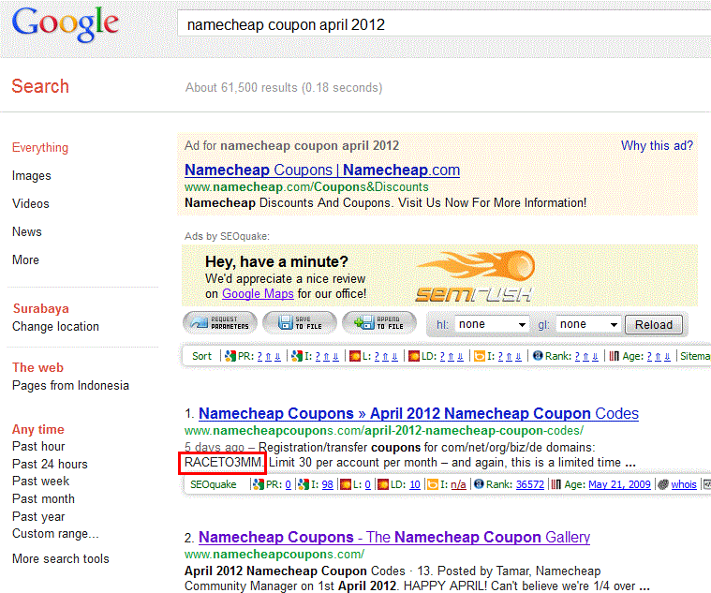Viewport: 711px width, 593px height.
Task: Filter results to Past week
Action: (41, 481)
